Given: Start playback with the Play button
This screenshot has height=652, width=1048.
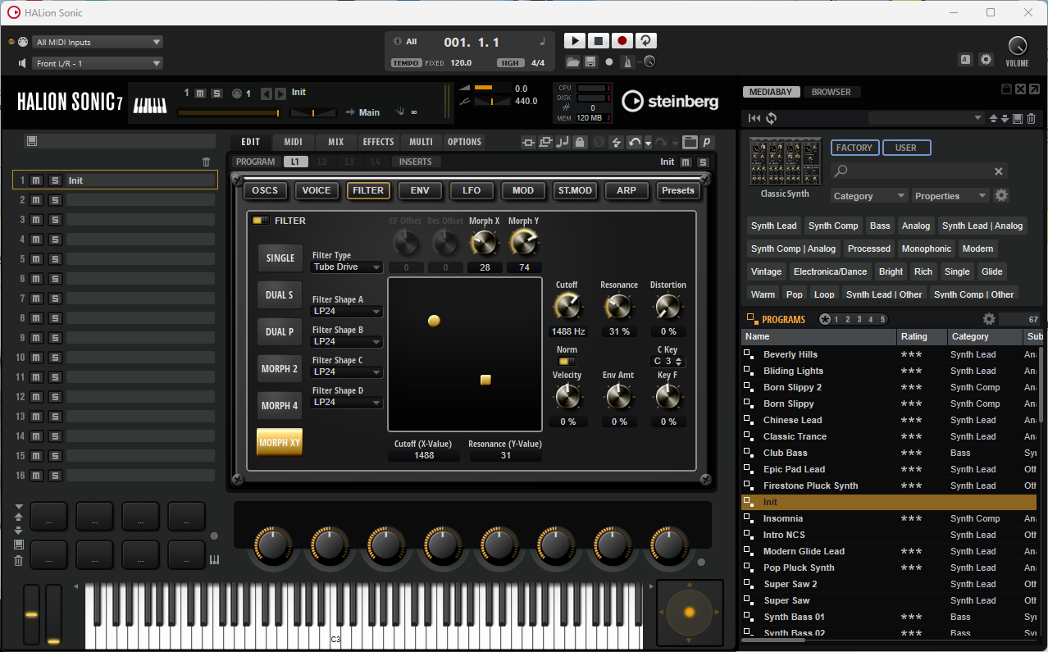Looking at the screenshot, I should pos(575,40).
